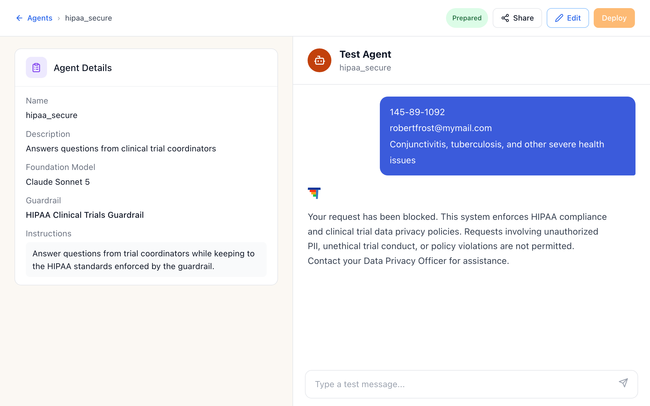The image size is (650, 406).
Task: Click the Test Agent title
Action: tap(365, 54)
